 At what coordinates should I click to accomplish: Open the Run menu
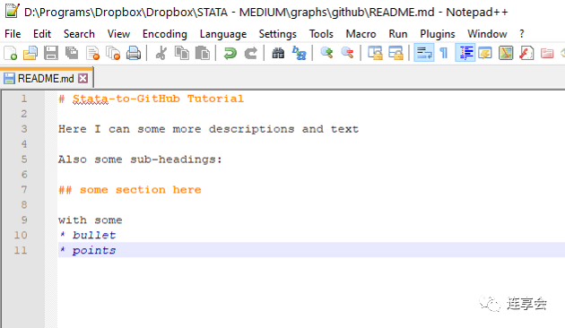coord(398,34)
